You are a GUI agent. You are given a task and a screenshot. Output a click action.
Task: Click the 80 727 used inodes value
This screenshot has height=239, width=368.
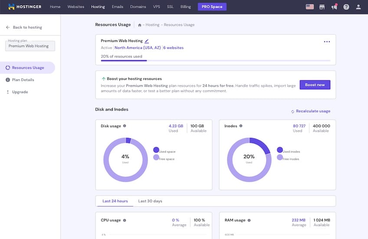pyautogui.click(x=299, y=126)
